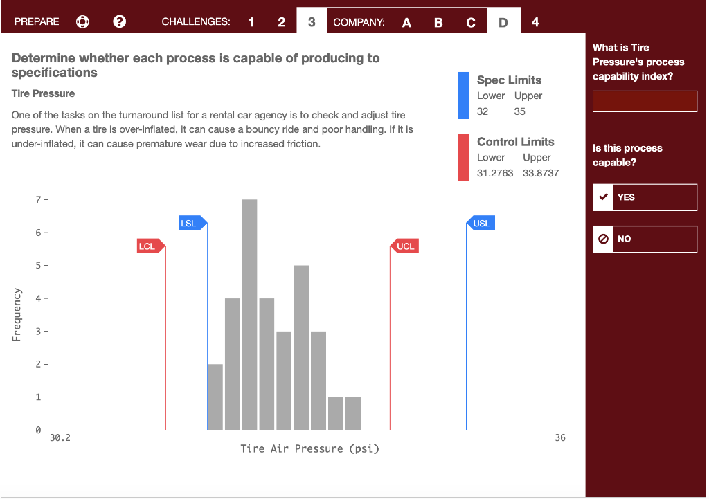
Task: Go to Challenge 1 tab
Action: [x=251, y=21]
